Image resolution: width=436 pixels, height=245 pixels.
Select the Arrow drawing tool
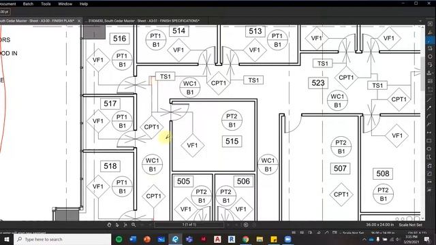(x=429, y=108)
